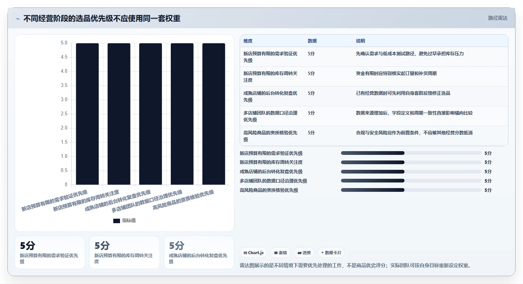Click the page title 不同经营阶段的选品优先级不应使用同一套权重
This screenshot has height=284, width=523.
point(102,18)
